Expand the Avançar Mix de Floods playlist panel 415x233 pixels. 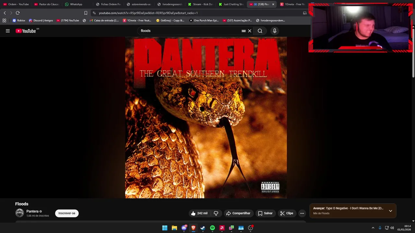coord(390,211)
